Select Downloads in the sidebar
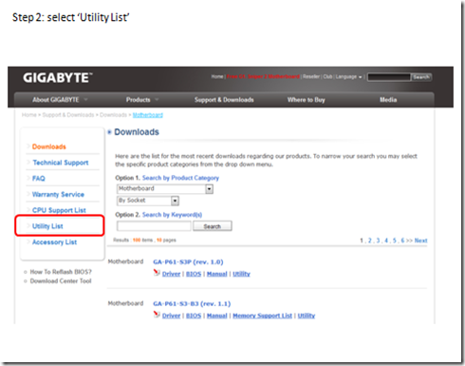The width and height of the screenshot is (465, 366). [49, 146]
